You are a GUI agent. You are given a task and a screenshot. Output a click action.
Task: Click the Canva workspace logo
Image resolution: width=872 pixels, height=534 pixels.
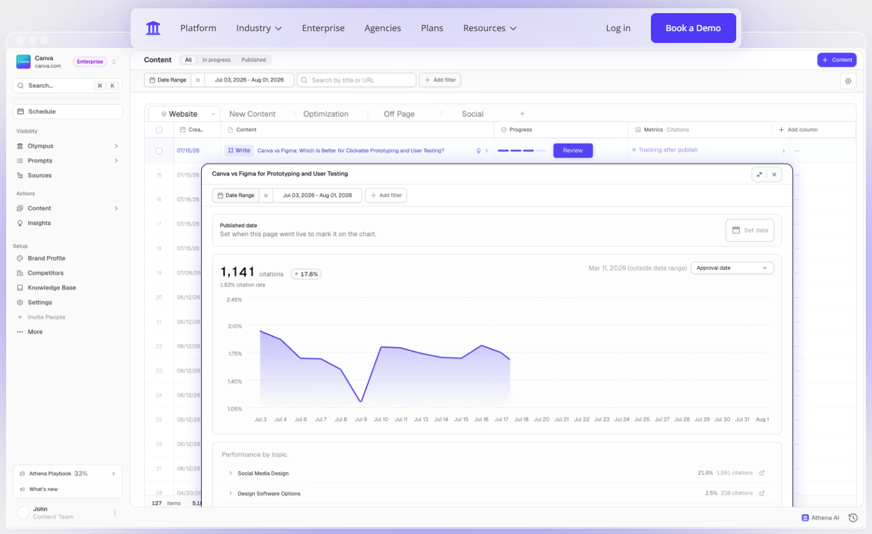pyautogui.click(x=23, y=62)
